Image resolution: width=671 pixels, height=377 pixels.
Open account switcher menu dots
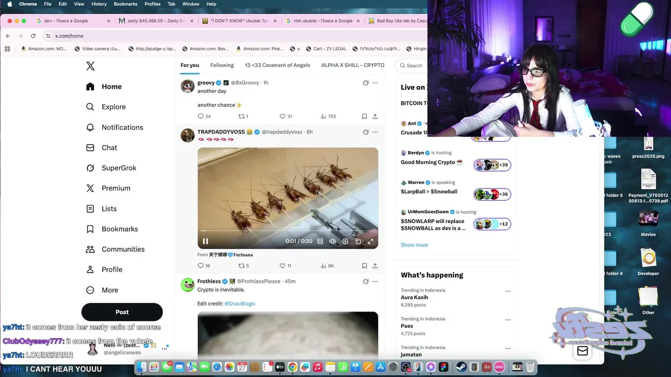(164, 348)
